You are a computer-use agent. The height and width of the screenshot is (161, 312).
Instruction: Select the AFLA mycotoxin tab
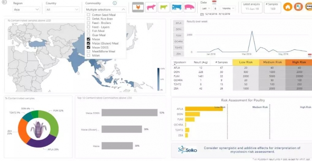coord(179,23)
